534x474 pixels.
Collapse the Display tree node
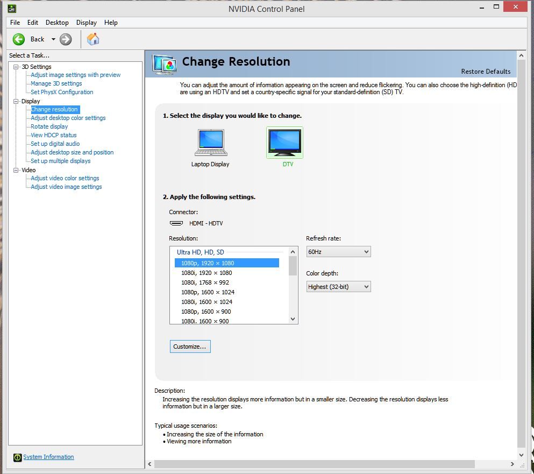click(16, 101)
